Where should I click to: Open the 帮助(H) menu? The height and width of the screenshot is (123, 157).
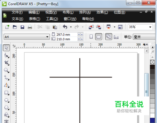tap(88, 19)
